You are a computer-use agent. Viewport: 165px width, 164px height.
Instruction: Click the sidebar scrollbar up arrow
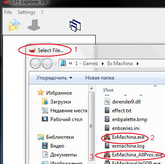point(92,88)
